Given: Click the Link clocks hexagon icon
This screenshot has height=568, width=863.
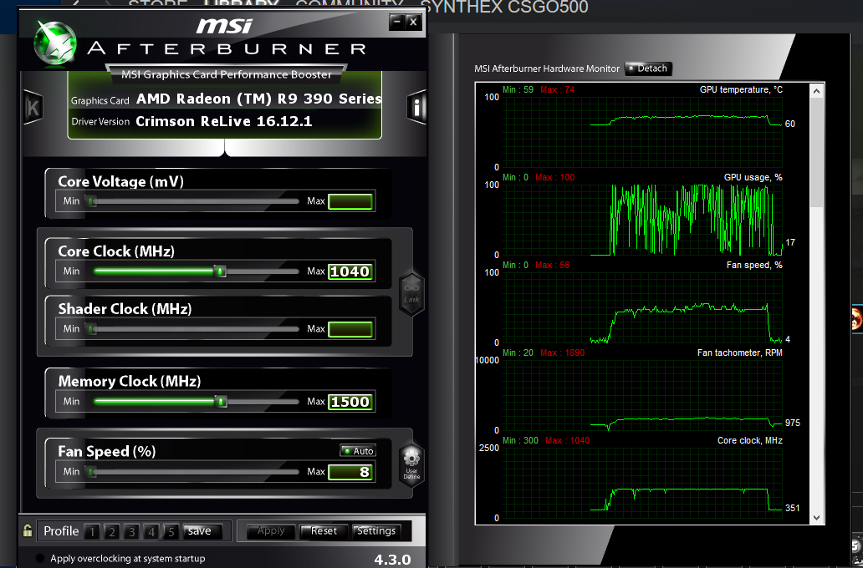Looking at the screenshot, I should [x=411, y=294].
